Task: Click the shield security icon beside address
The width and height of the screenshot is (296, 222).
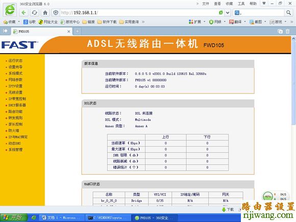Action: (56, 13)
